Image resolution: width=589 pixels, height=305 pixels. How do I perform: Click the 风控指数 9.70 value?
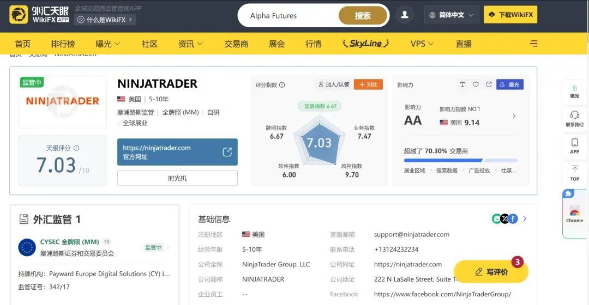coord(352,175)
